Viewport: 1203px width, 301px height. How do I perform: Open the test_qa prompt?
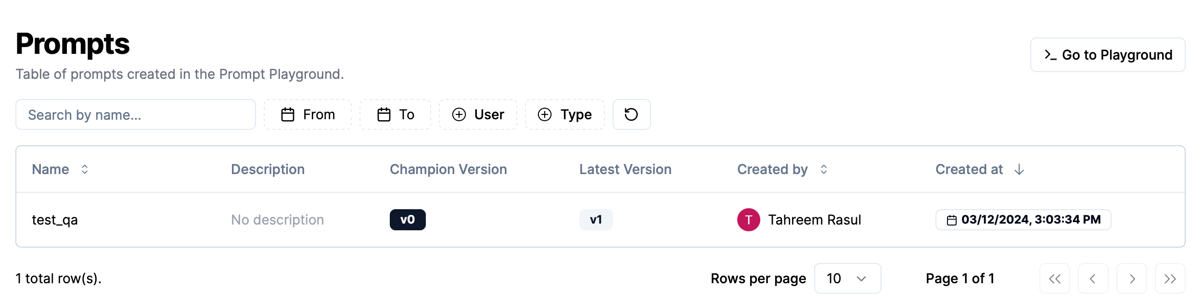pos(55,220)
